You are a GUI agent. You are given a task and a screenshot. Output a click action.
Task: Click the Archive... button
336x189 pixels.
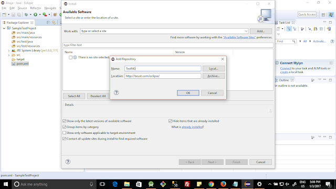[214, 76]
